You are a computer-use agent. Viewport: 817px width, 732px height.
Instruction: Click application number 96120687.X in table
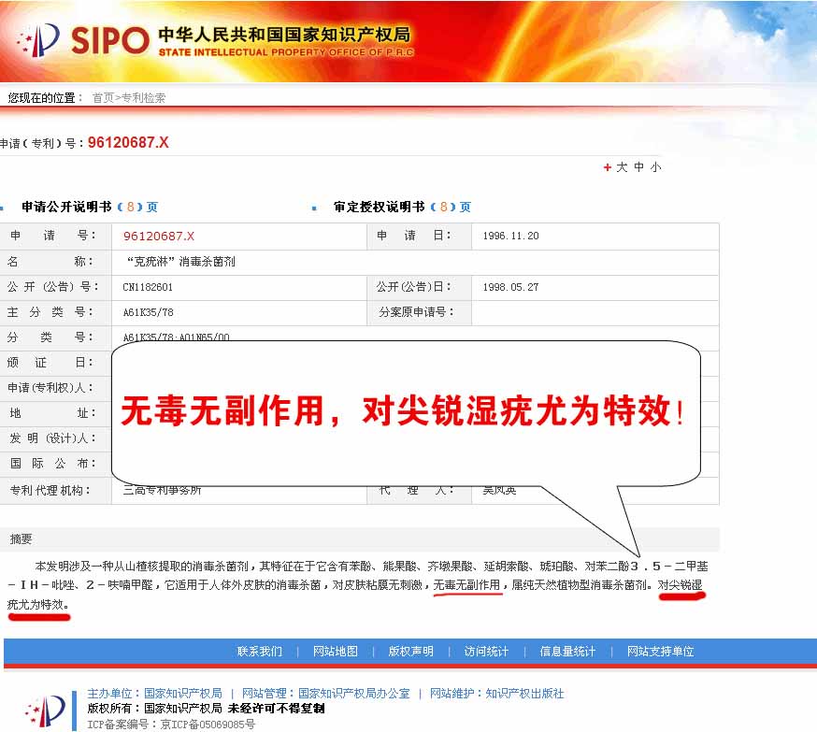(158, 236)
